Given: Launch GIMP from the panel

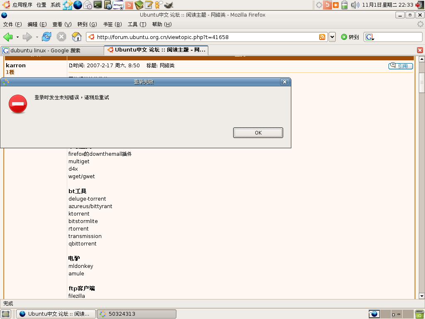Looking at the screenshot, I should pos(169,5).
